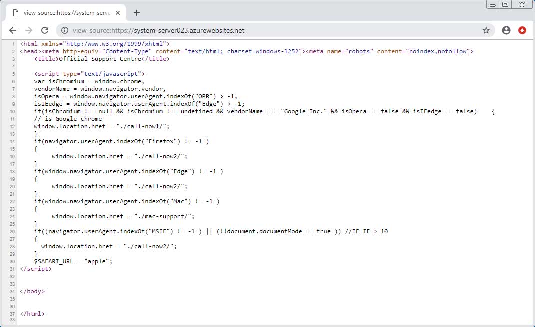This screenshot has width=535, height=327.
Task: Bookmark this page with the star icon
Action: 486,30
